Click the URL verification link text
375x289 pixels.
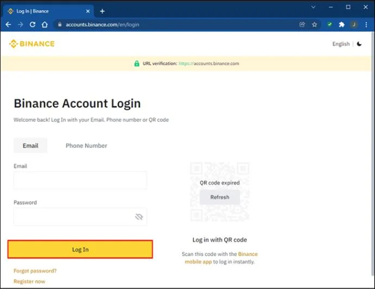click(x=209, y=64)
